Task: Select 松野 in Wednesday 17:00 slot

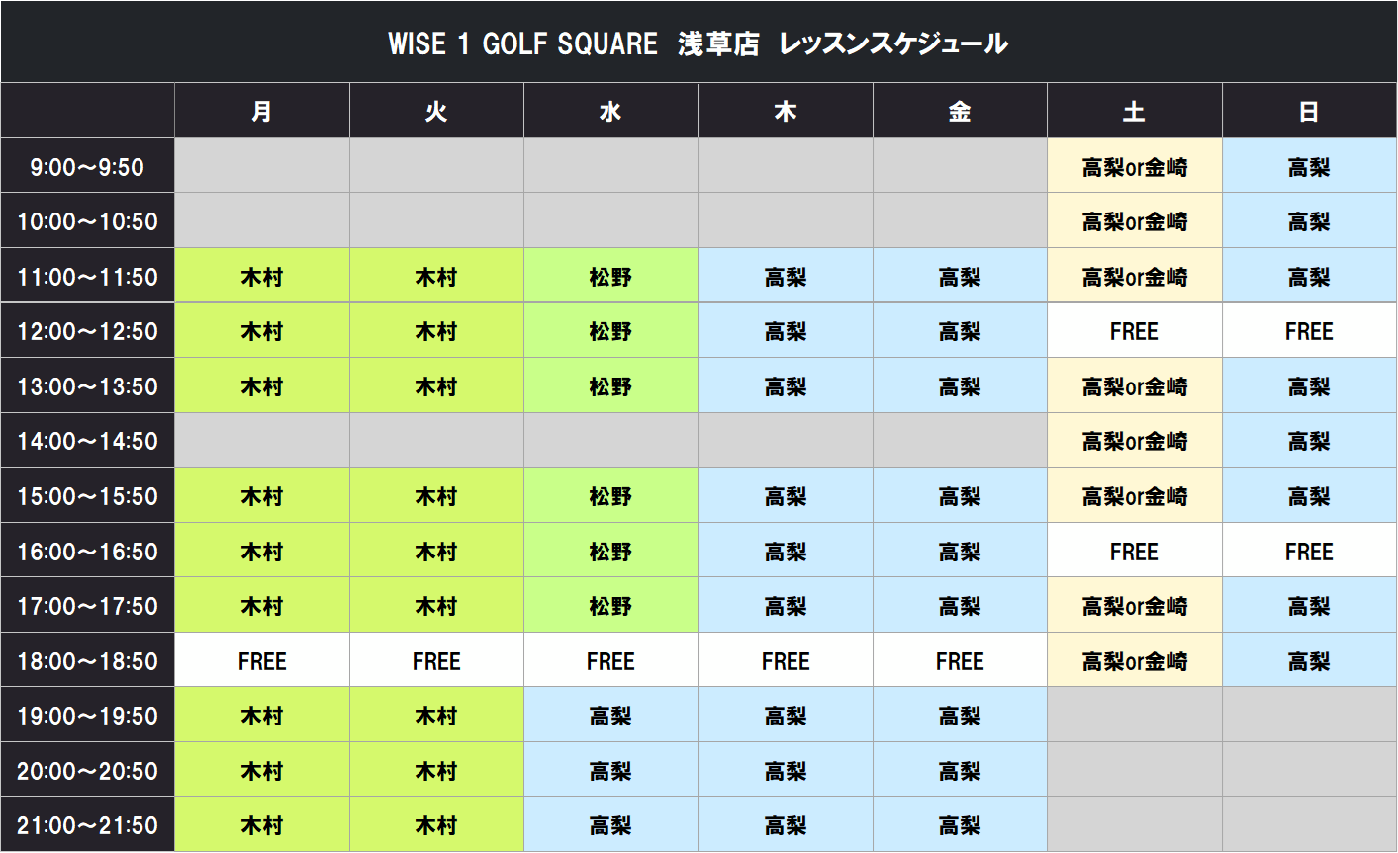Action: (610, 605)
